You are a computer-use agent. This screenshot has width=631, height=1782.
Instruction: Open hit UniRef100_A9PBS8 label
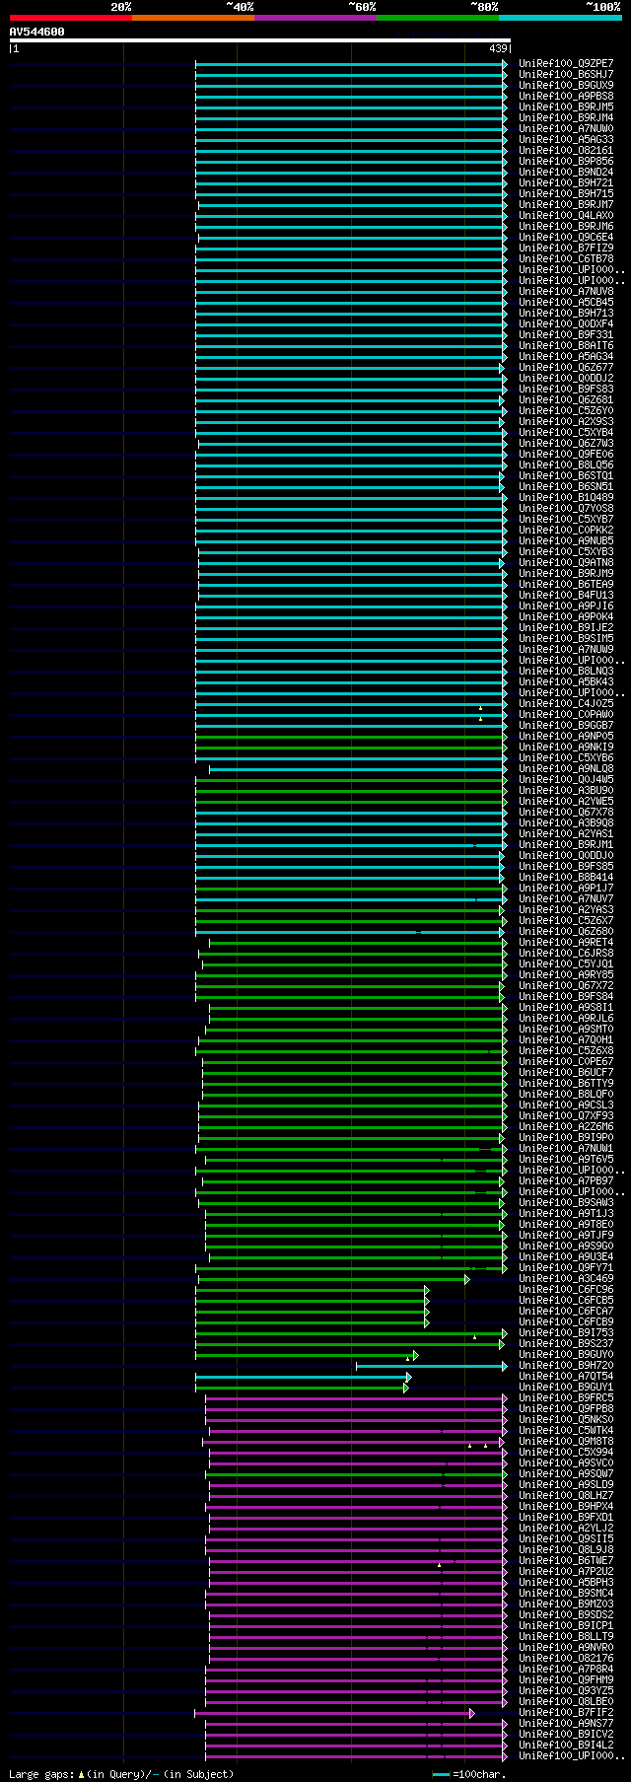tap(566, 96)
